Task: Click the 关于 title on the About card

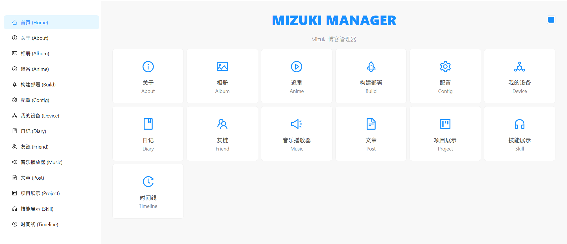Action: pos(148,83)
